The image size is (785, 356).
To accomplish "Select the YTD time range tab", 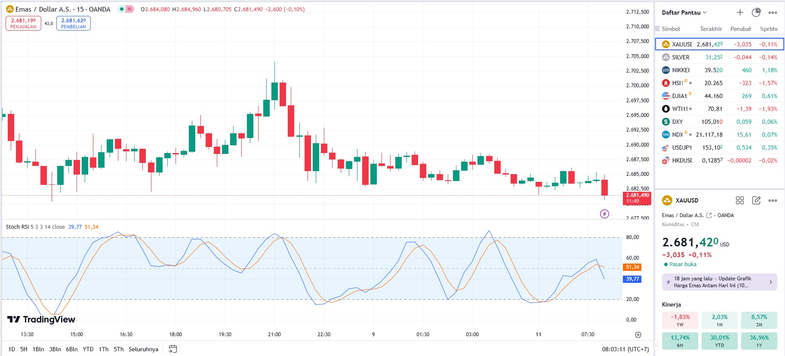I will click(x=88, y=349).
